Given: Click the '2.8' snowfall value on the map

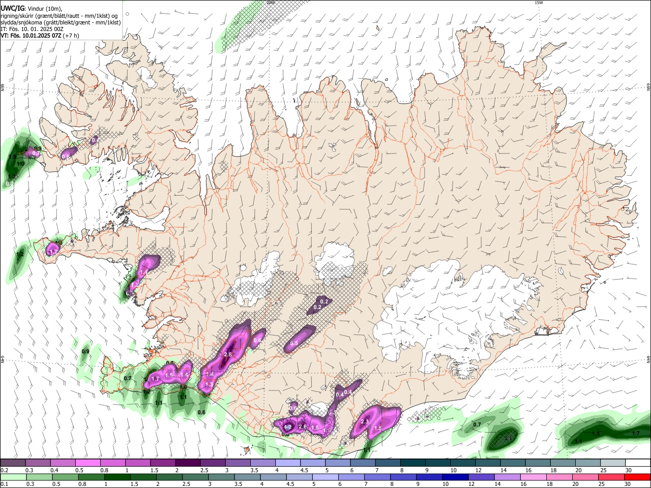Looking at the screenshot, I should coord(228,354).
